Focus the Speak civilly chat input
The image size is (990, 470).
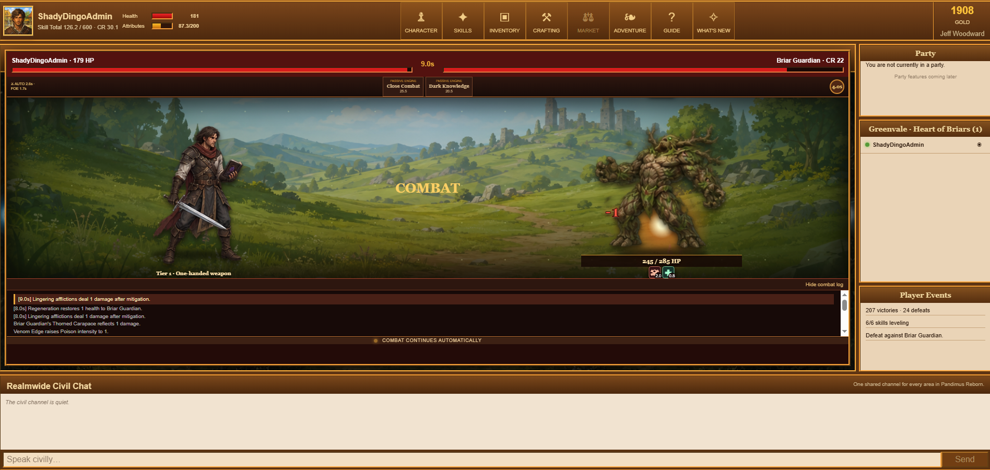pos(472,460)
